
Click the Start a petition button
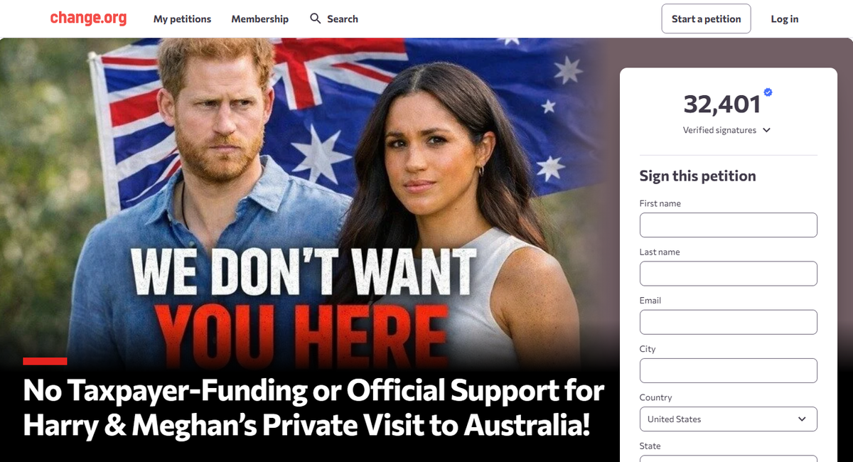pyautogui.click(x=706, y=18)
